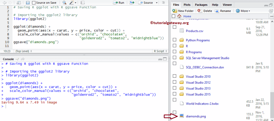The height and width of the screenshot is (121, 274).
Task: Minimize the Files pane
Action: tap(266, 5)
